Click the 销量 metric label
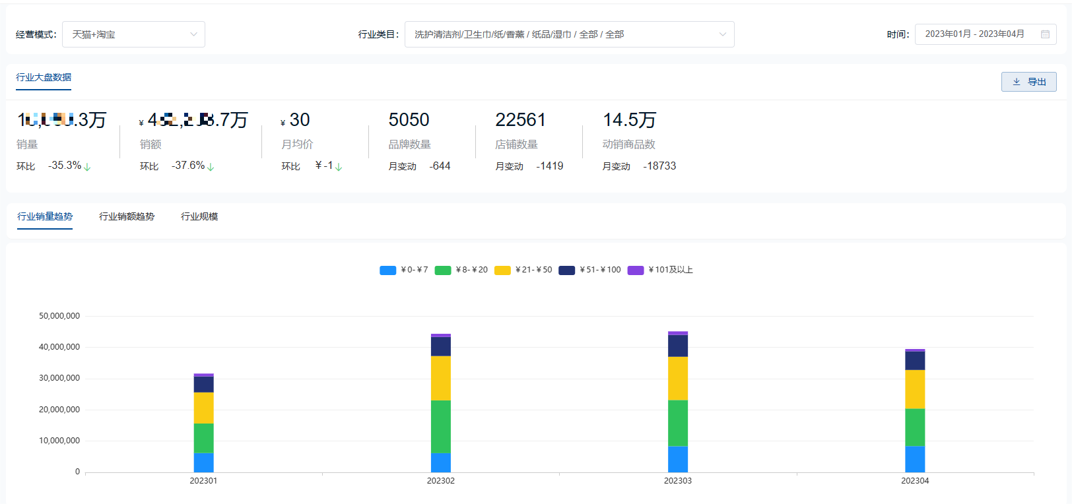 [x=27, y=144]
